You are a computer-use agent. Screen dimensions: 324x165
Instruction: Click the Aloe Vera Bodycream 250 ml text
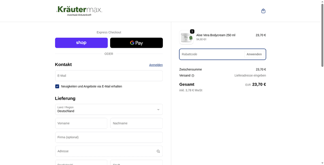pos(216,35)
